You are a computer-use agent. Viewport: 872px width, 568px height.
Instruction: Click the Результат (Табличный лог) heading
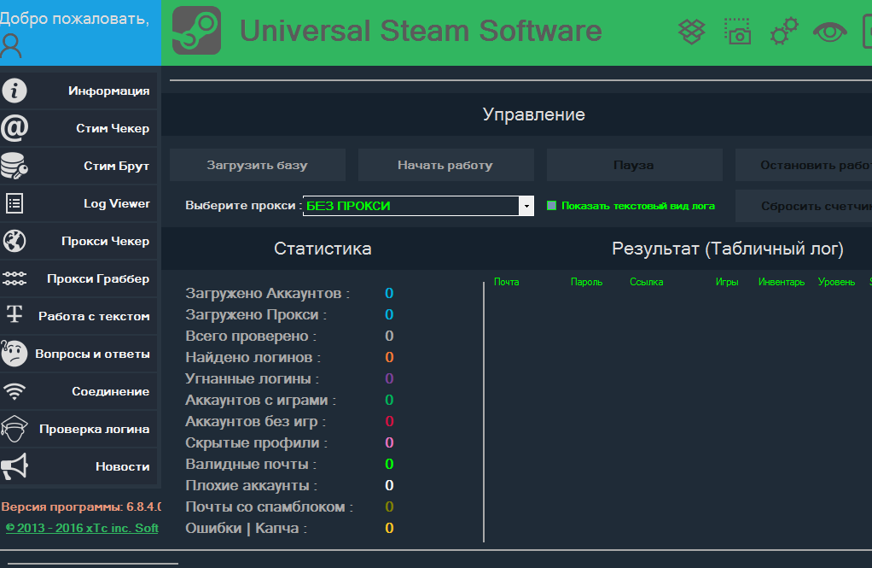(x=728, y=249)
